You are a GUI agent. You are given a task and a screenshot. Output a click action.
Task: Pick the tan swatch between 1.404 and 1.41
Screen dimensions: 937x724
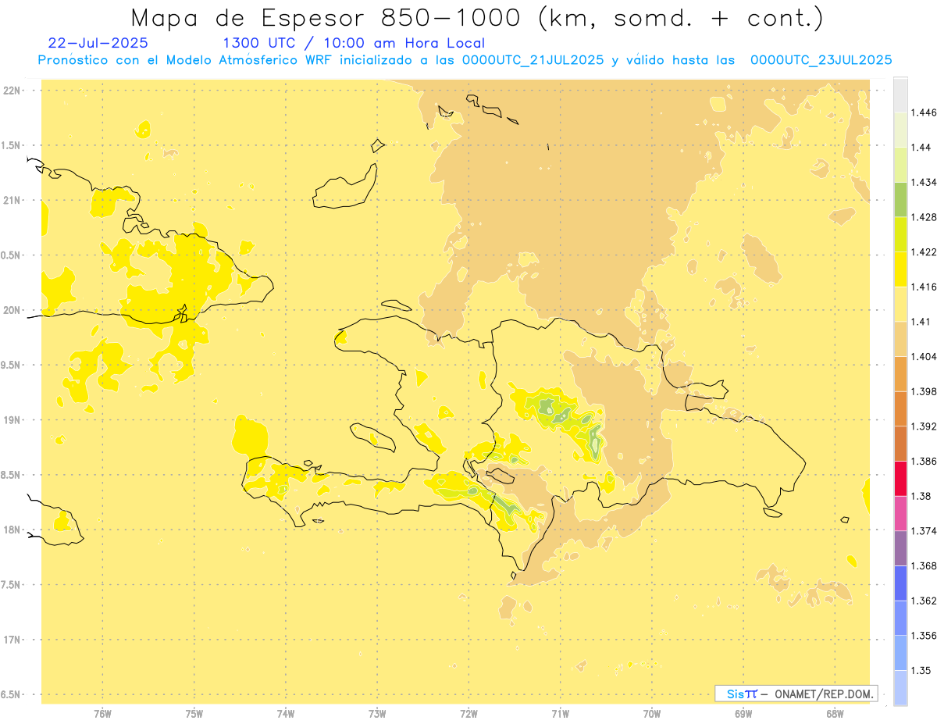coord(900,339)
